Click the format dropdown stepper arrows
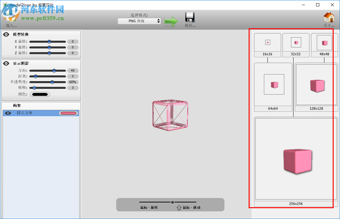Screen dimensions: 340x219 click(x=159, y=21)
